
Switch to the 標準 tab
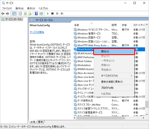(40, 122)
